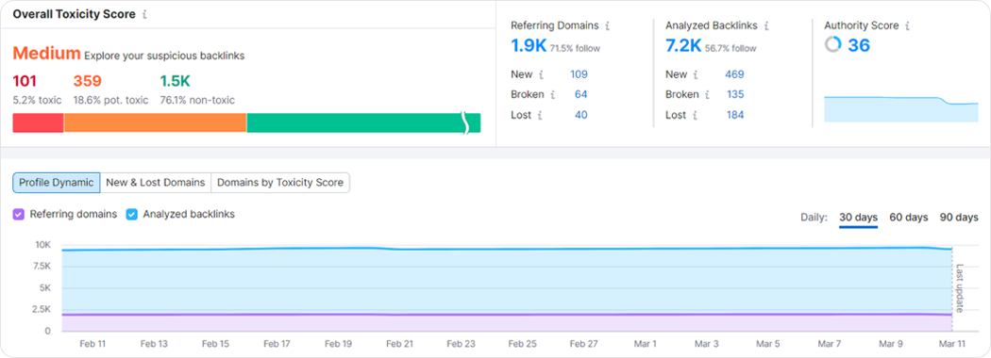Click info icon beside Overall Toxicity Score
Viewport: 991px width, 358px height.
(144, 14)
